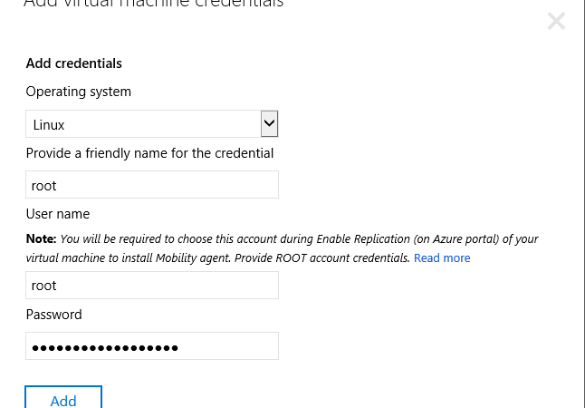Close the Add virtual machine credentials dialog
The width and height of the screenshot is (585, 408).
[556, 21]
